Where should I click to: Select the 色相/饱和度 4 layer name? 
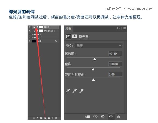click(49, 31)
